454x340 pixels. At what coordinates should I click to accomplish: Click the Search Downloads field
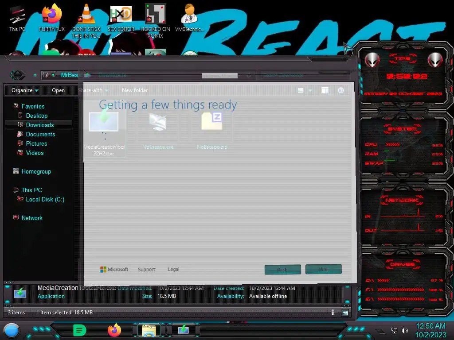(304, 75)
